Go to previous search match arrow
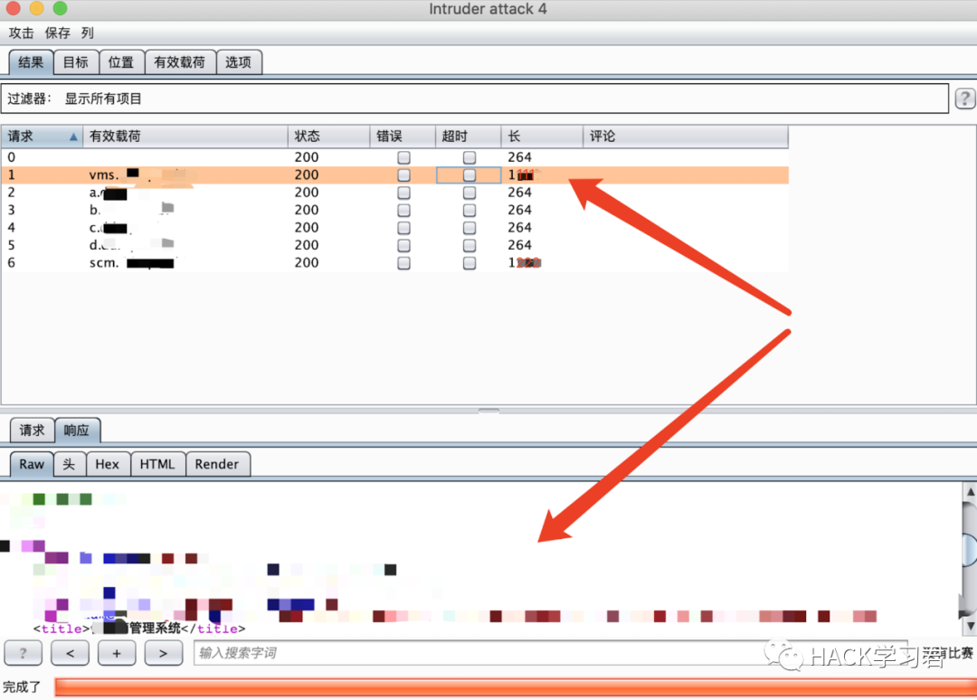 point(70,653)
